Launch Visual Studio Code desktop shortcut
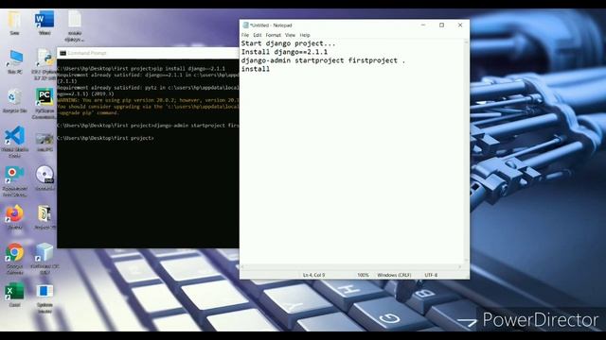This screenshot has height=340, width=606. click(x=15, y=136)
